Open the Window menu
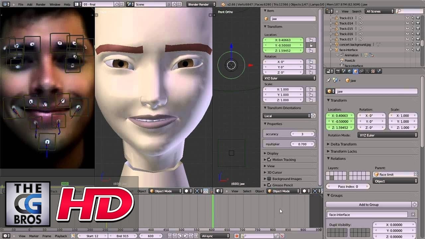 [x=55, y=5]
